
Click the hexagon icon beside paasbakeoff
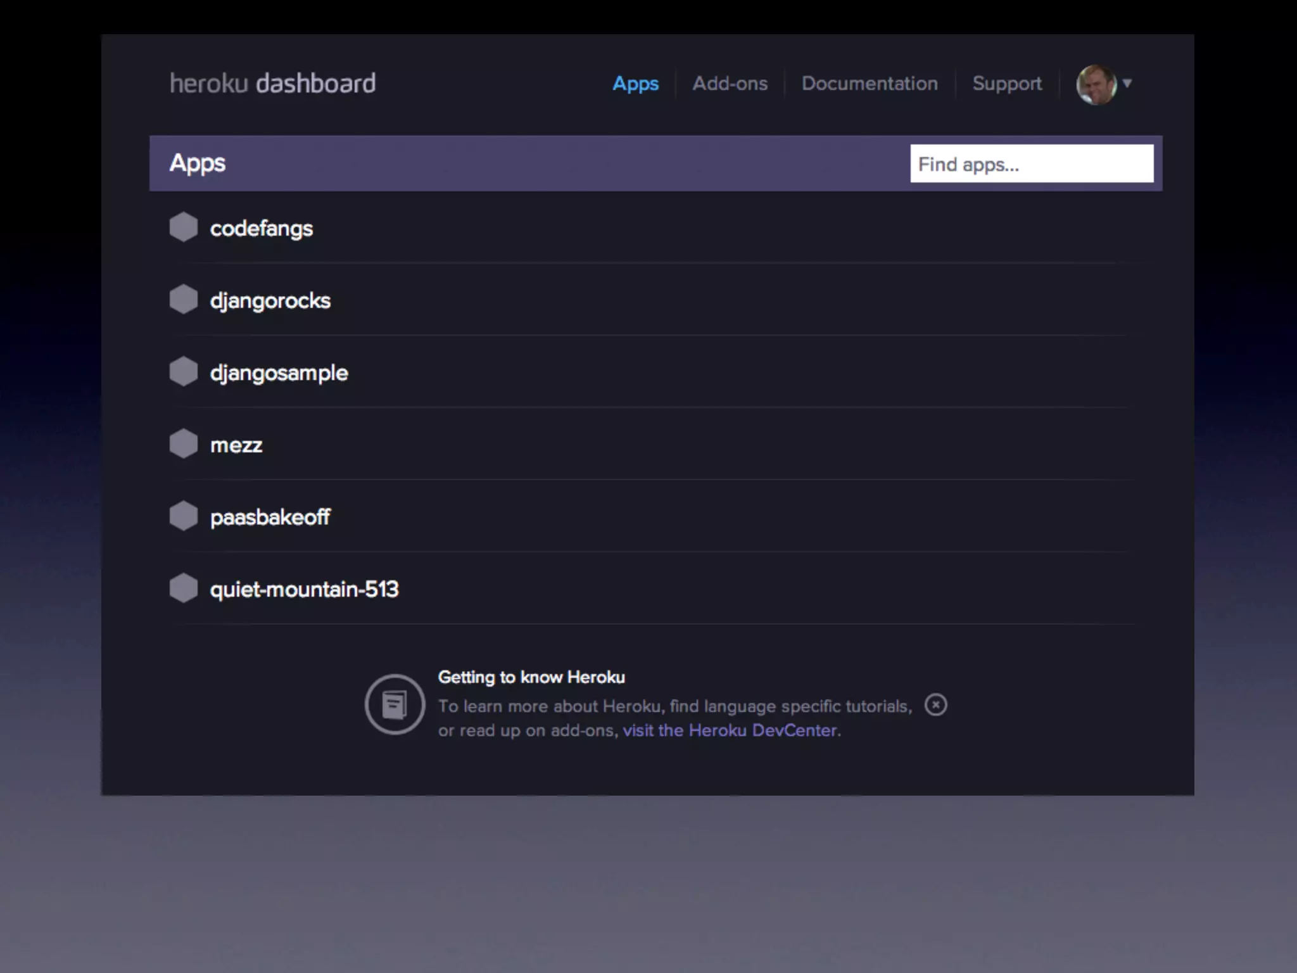pos(184,516)
